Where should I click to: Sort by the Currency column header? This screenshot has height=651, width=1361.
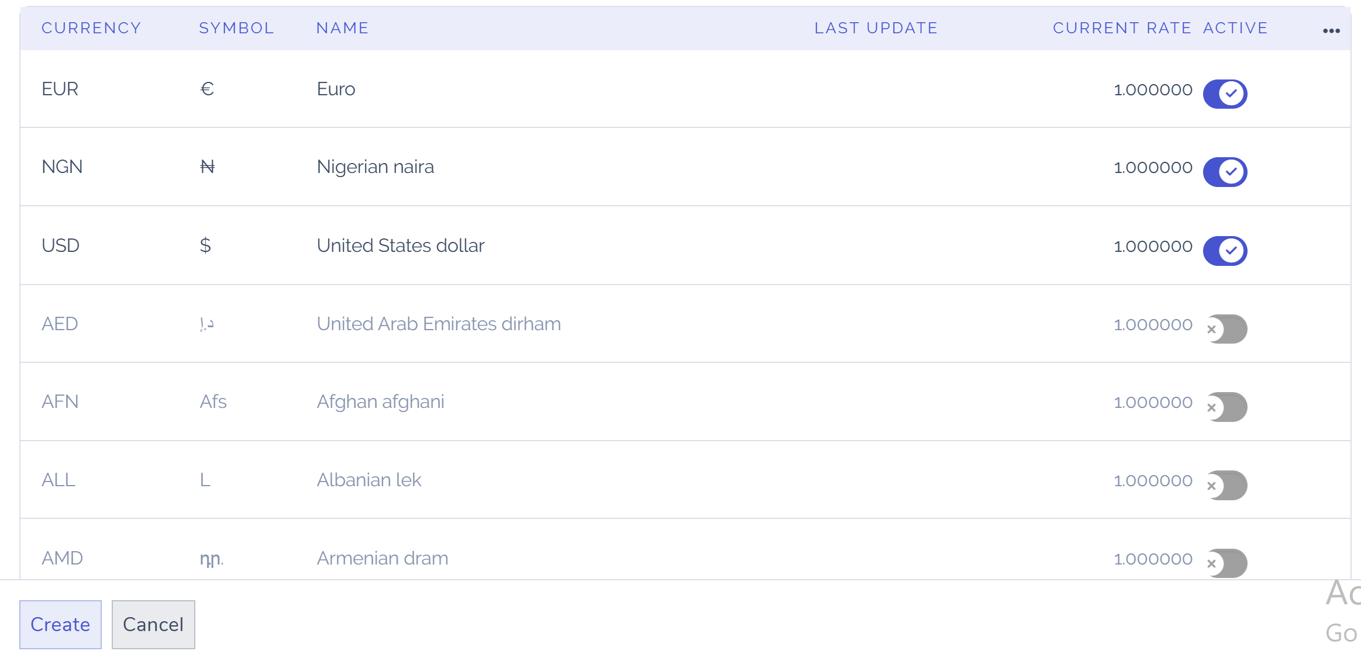[x=91, y=28]
